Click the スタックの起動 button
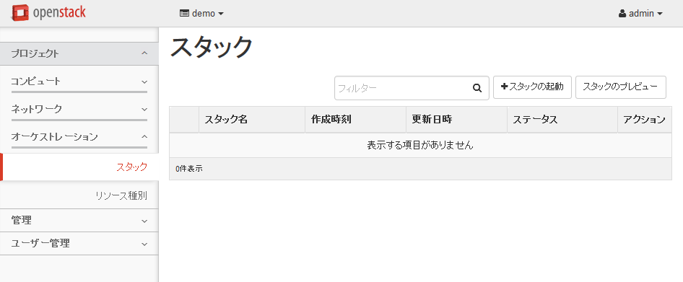This screenshot has height=282, width=683. [x=532, y=87]
